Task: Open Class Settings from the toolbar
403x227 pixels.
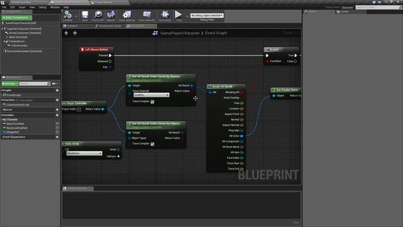Action: point(127,16)
